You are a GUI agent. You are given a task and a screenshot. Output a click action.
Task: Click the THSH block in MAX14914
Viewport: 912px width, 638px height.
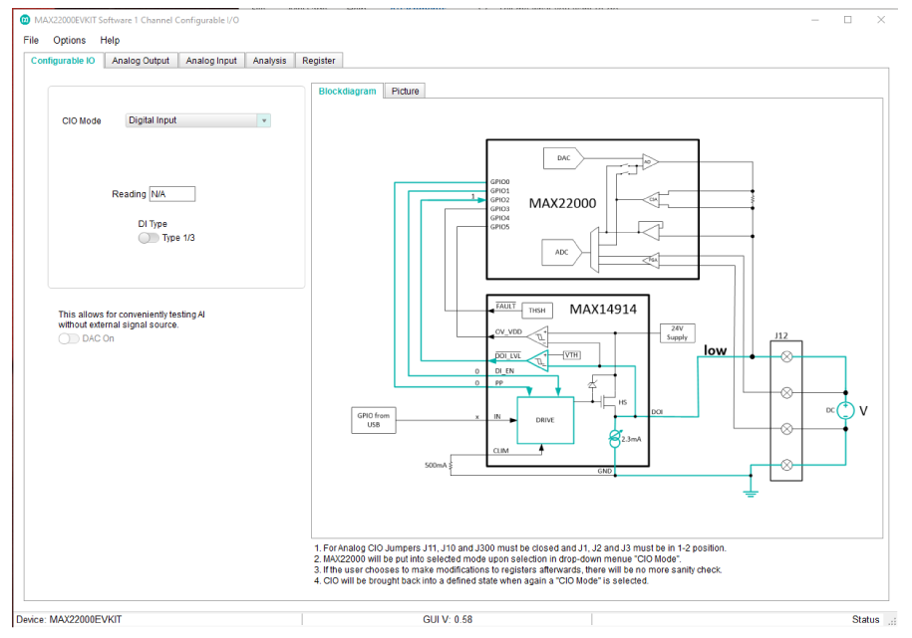click(537, 311)
